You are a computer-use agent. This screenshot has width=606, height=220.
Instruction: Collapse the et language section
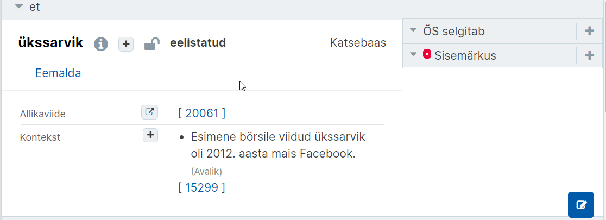(19, 7)
